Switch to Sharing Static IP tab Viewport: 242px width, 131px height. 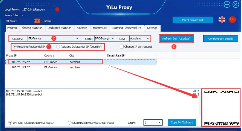32,28
